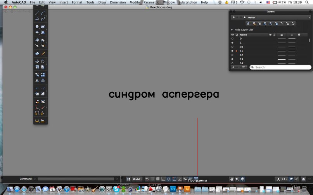Select the Stretch tool
The width and height of the screenshot is (313, 195).
[43, 67]
